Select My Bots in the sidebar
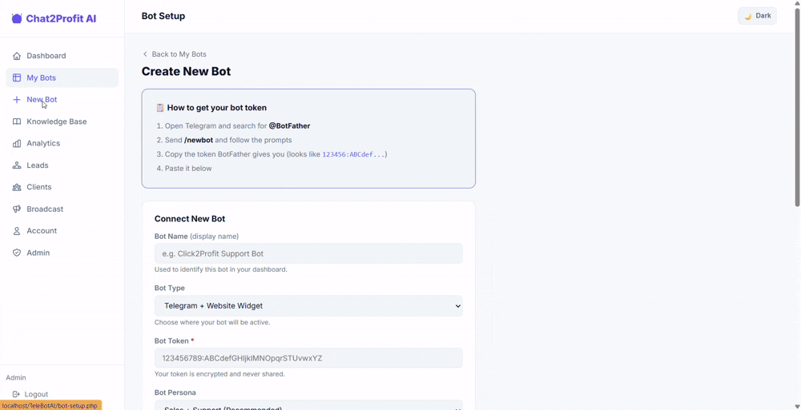 (62, 78)
